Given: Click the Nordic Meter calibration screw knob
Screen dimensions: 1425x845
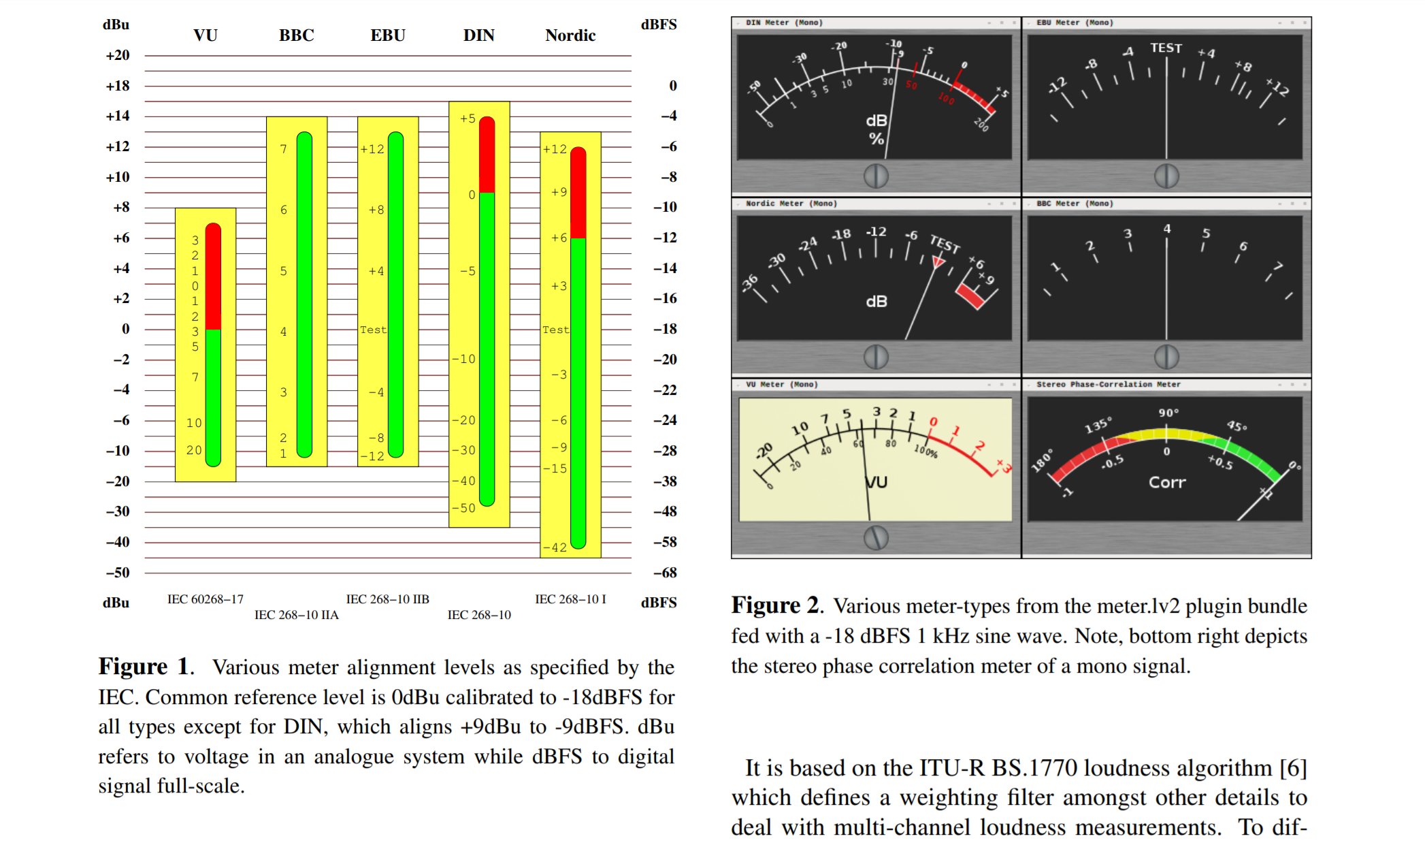Looking at the screenshot, I should point(876,357).
